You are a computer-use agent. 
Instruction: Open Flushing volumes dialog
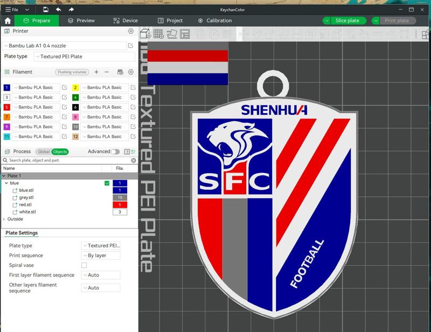(x=72, y=72)
